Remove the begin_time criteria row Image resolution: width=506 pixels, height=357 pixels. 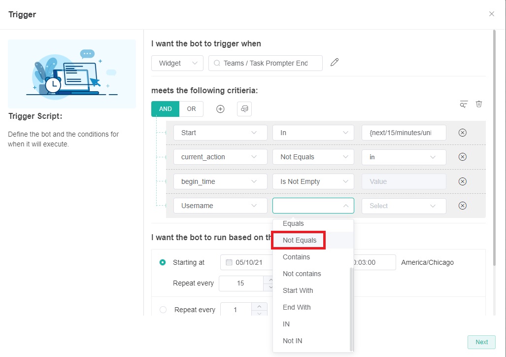click(x=462, y=181)
